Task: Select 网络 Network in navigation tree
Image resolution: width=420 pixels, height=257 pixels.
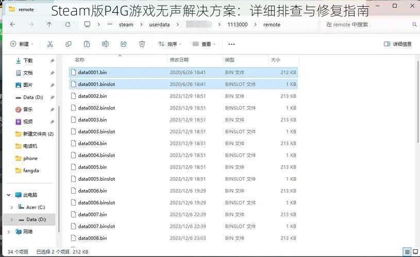Action: pos(24,232)
